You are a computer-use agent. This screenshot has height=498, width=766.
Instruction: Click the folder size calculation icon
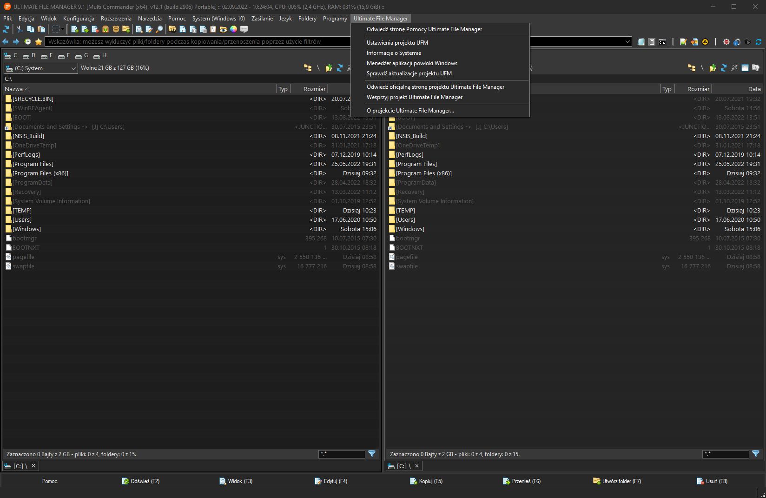click(x=172, y=29)
